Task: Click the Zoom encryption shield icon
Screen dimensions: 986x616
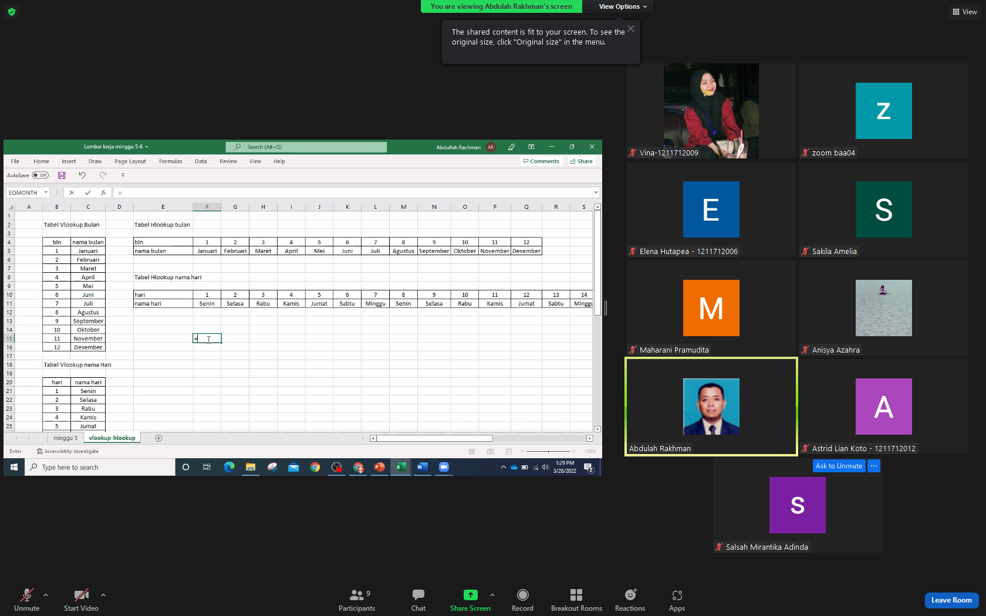Action: (12, 12)
